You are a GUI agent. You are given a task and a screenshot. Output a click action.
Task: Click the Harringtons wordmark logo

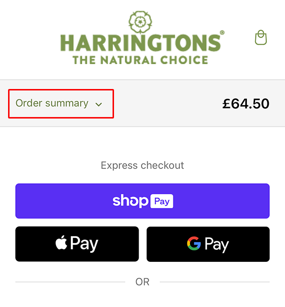coord(141,43)
